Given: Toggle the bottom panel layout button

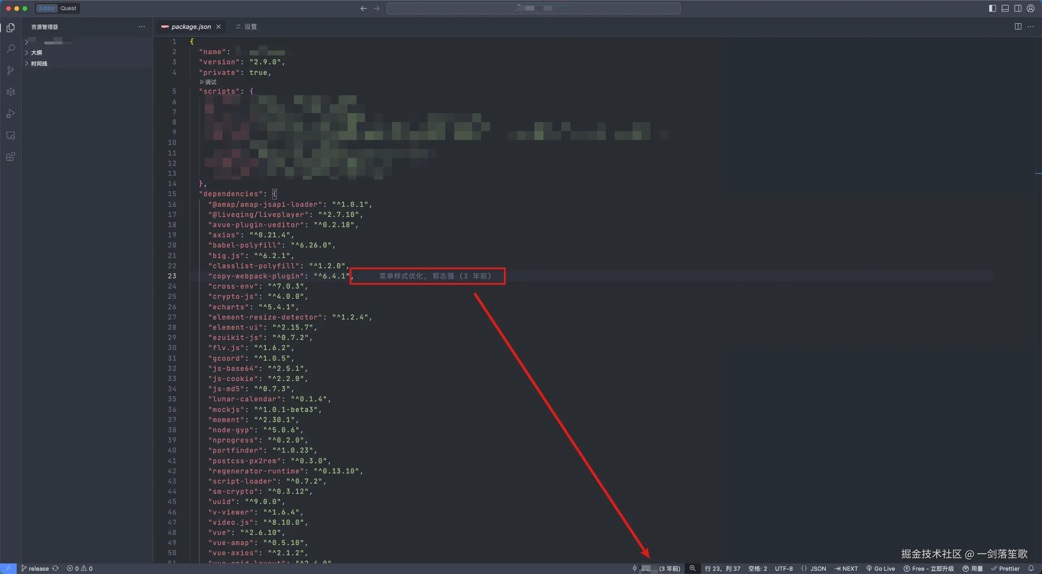Looking at the screenshot, I should (x=1005, y=8).
